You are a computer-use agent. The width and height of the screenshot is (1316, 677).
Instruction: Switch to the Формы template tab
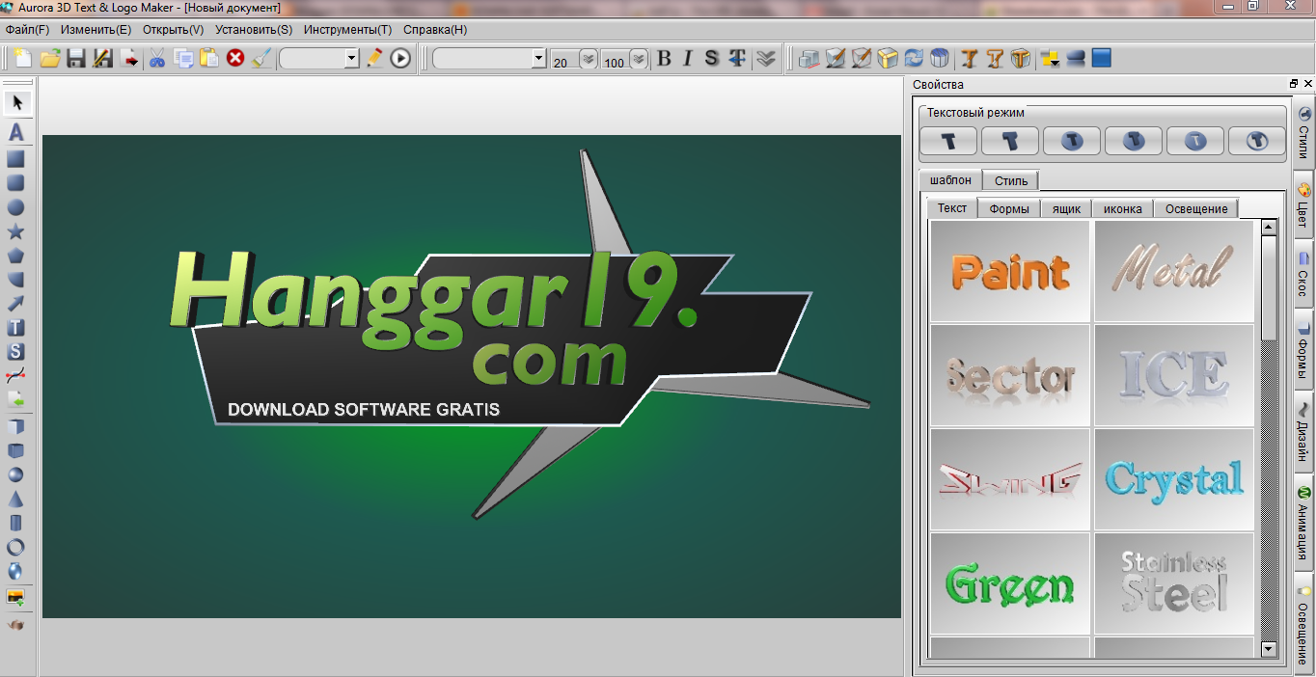(x=1009, y=208)
